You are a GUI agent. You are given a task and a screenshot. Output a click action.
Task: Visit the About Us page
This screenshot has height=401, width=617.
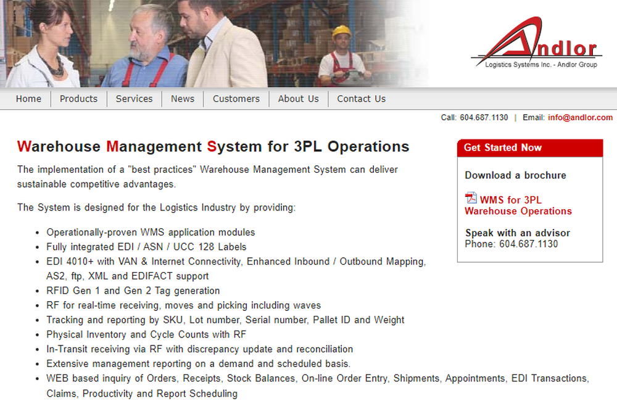[298, 99]
